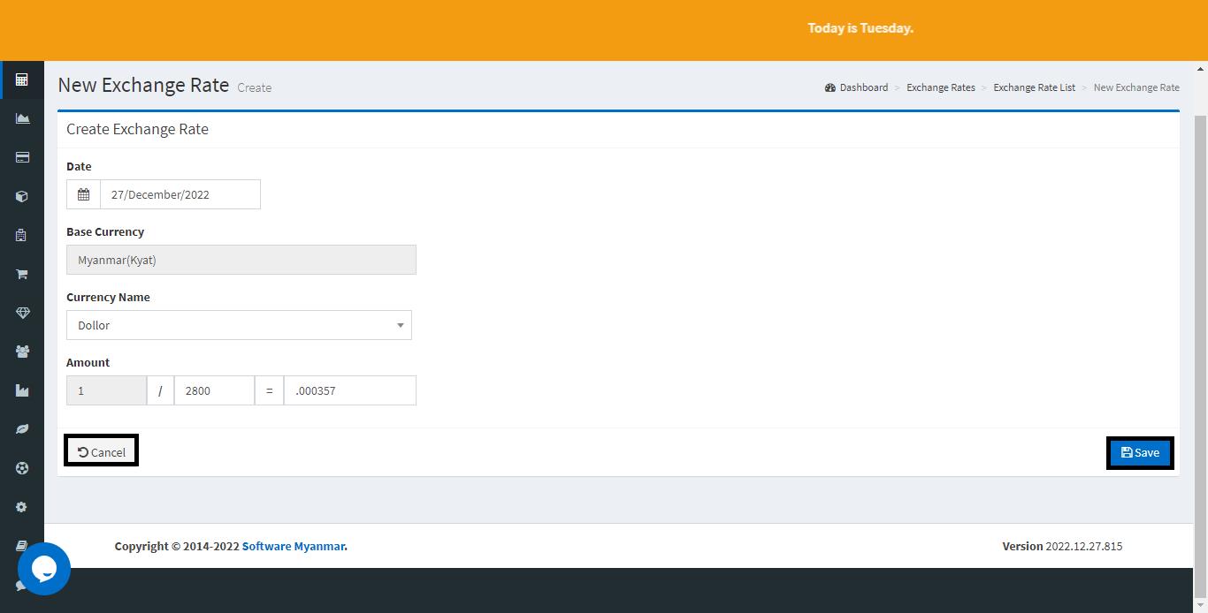Click the date input showing 27/December/2022

[180, 194]
